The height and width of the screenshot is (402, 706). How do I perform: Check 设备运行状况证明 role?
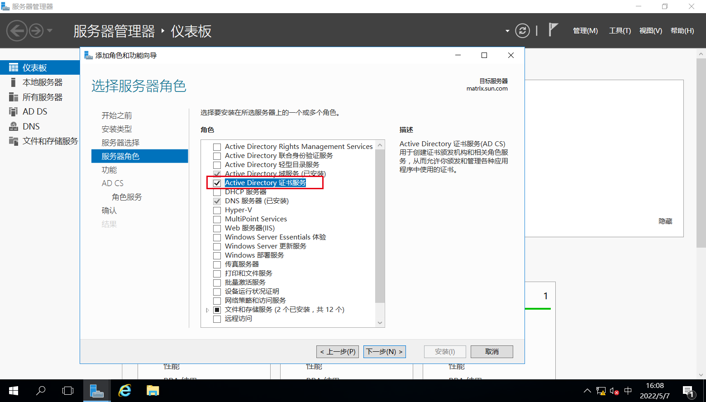[x=217, y=292]
